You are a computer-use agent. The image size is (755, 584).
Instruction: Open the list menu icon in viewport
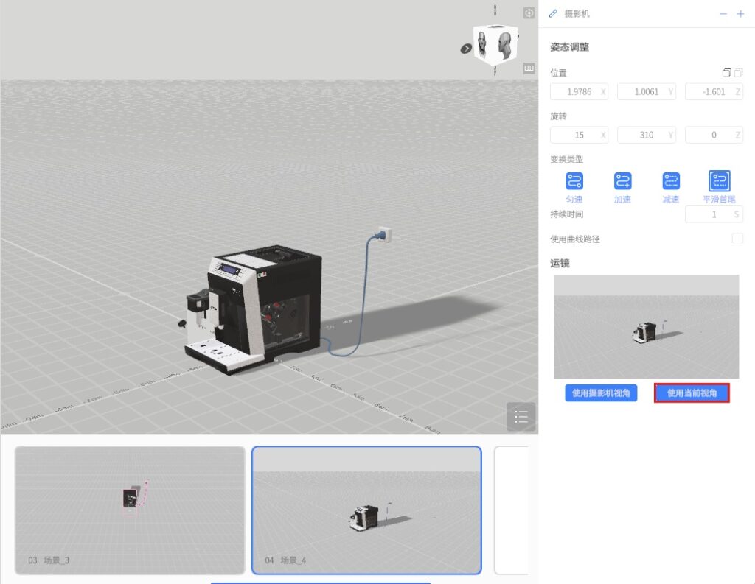point(521,417)
